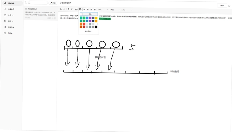
Task: Center align the text
Action: coord(88,10)
